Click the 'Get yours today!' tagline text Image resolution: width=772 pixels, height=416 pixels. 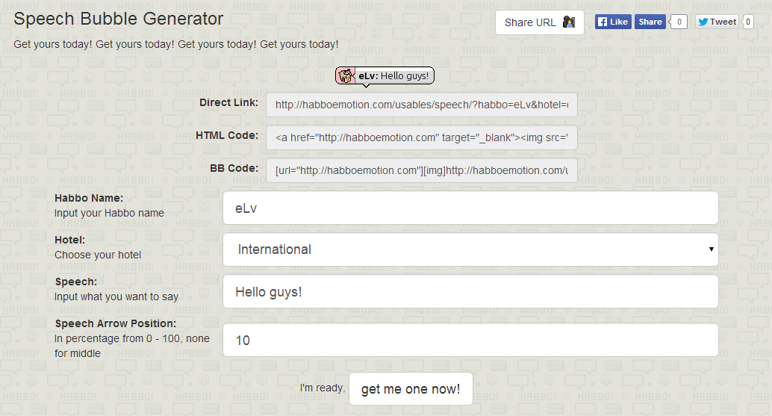(175, 44)
